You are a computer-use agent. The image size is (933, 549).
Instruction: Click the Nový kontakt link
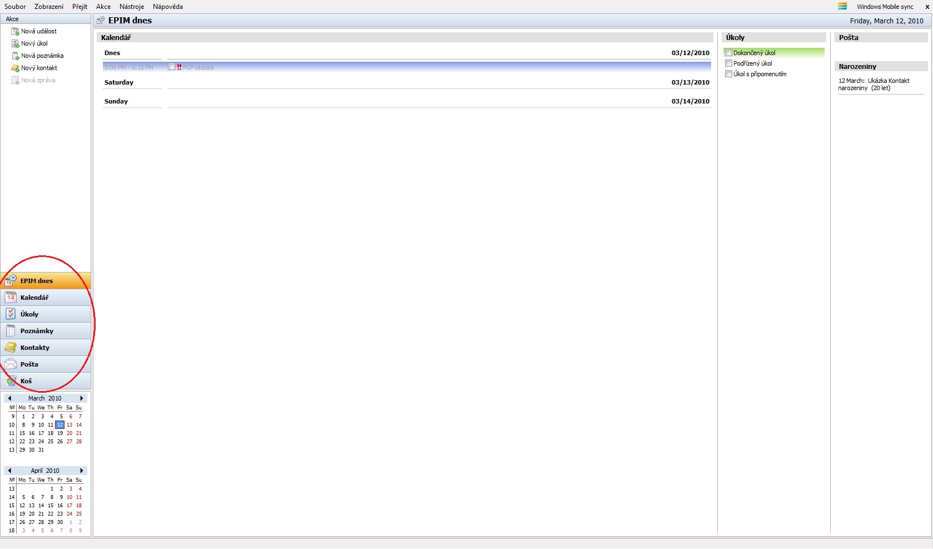tap(39, 68)
